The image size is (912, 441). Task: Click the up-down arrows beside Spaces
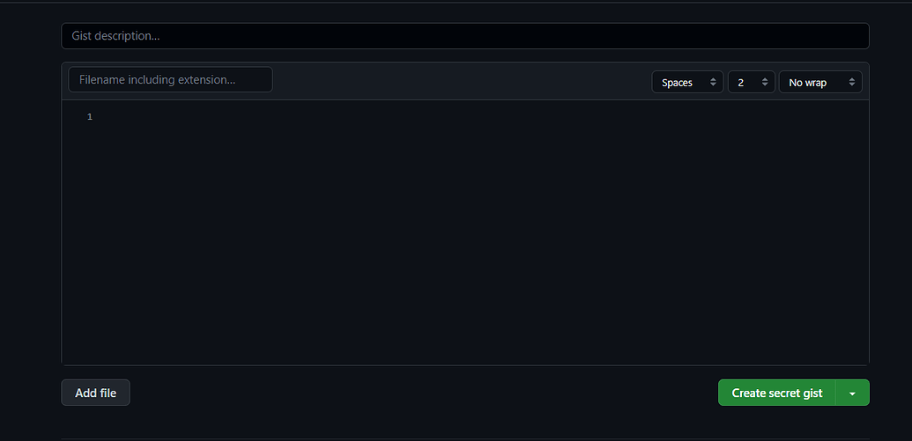click(x=713, y=83)
